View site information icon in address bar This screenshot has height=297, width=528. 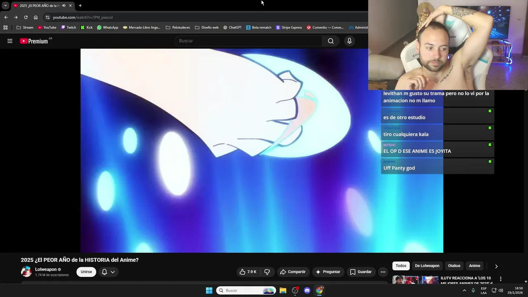47,17
